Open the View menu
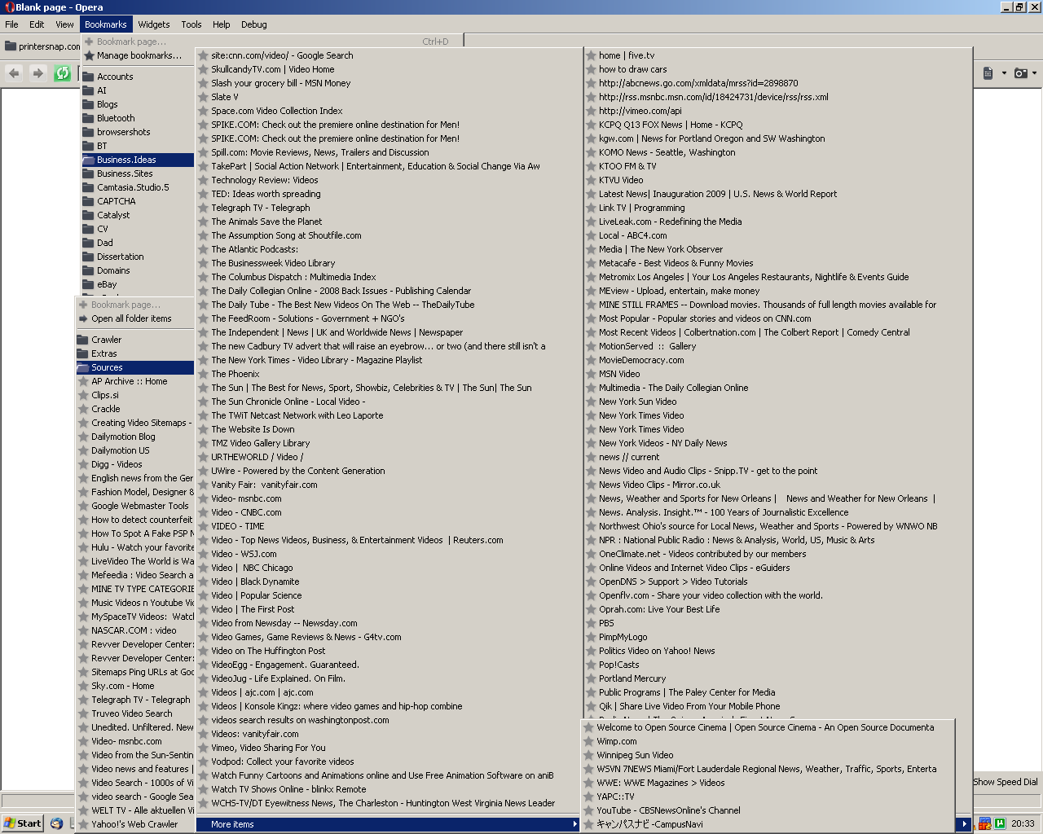Screen dimensions: 1043x834 tap(64, 24)
